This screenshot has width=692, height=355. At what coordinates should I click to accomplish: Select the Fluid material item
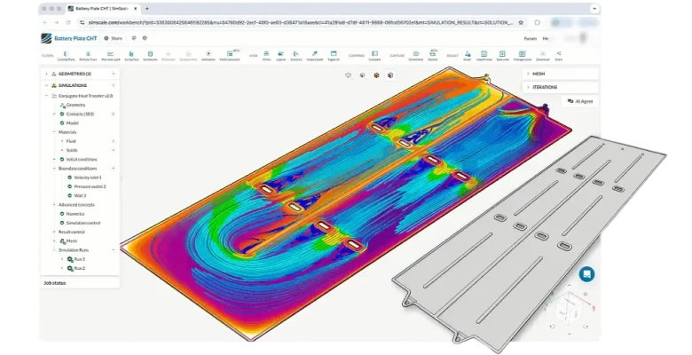point(71,141)
